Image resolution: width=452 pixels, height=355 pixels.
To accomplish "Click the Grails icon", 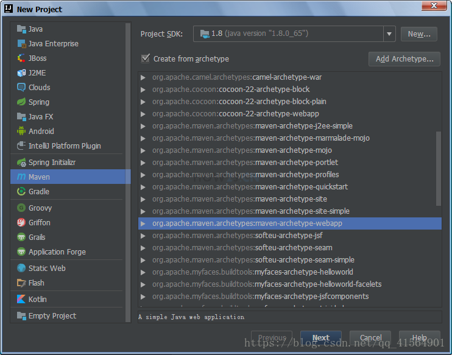I will click(21, 237).
